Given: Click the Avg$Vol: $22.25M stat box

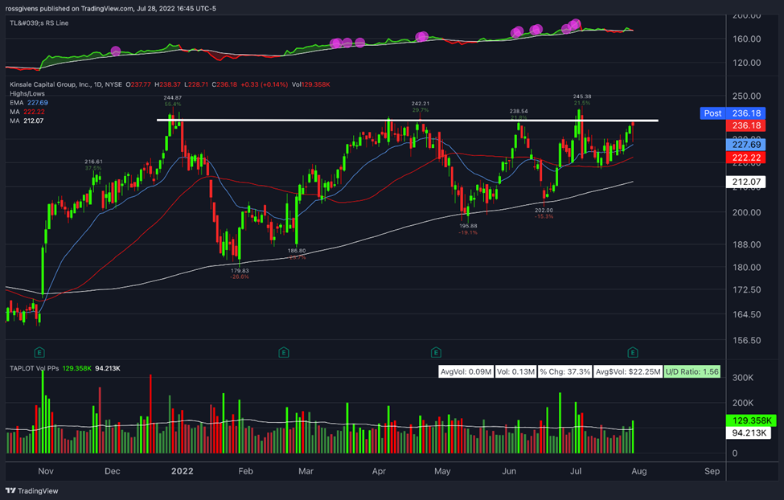Looking at the screenshot, I should [x=628, y=371].
